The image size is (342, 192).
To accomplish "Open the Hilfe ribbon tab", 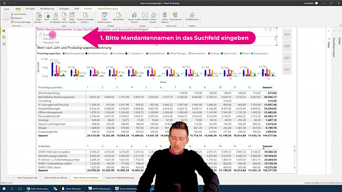I will pos(77,9).
